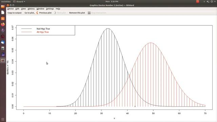Close the Graphics Device window
217x122 pixels.
tap(8, 5)
